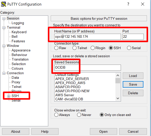
Task: Collapse the Session tree node
Action: 4,18
